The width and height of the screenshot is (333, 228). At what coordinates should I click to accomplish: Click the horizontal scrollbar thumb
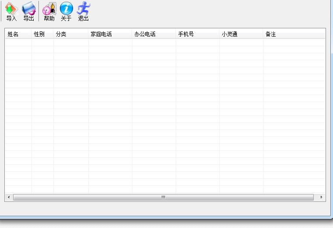[x=163, y=197]
